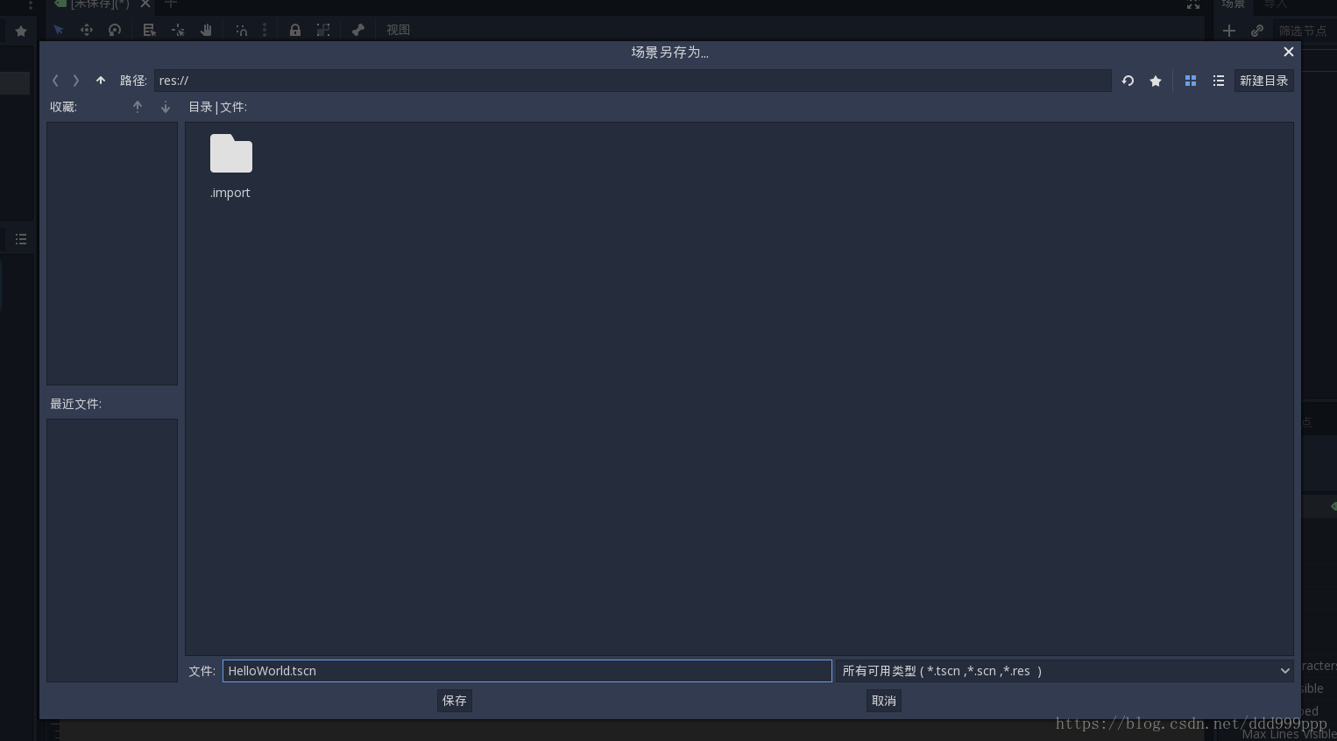This screenshot has height=741, width=1337.
Task: Move favorite down in 收藏 list
Action: [x=166, y=107]
